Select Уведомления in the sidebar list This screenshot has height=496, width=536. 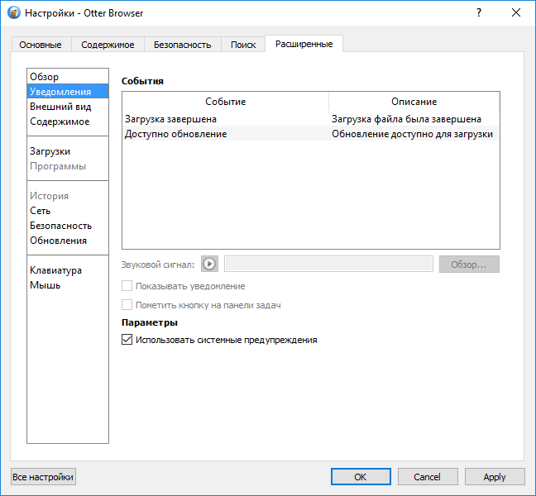68,91
